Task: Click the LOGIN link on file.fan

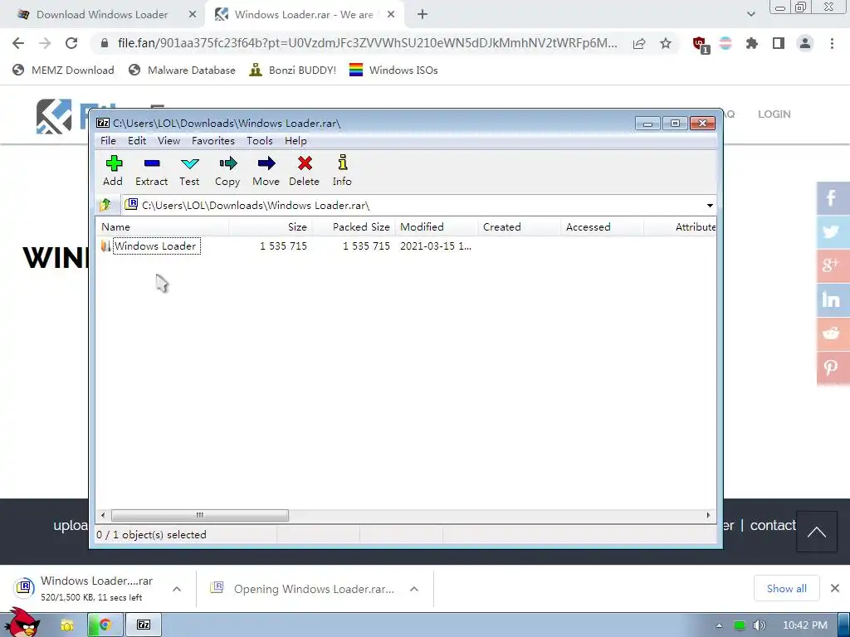Action: coord(774,114)
